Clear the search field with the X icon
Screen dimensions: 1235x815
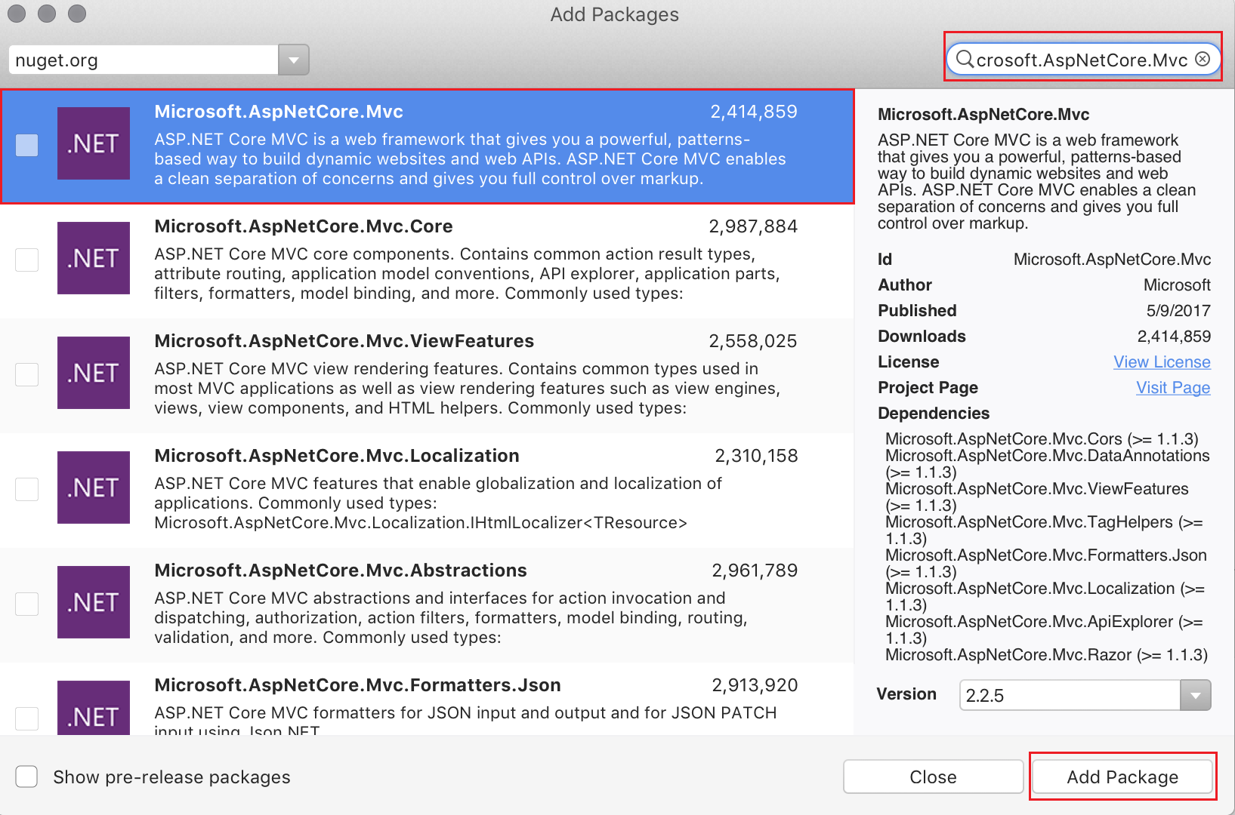tap(1203, 59)
